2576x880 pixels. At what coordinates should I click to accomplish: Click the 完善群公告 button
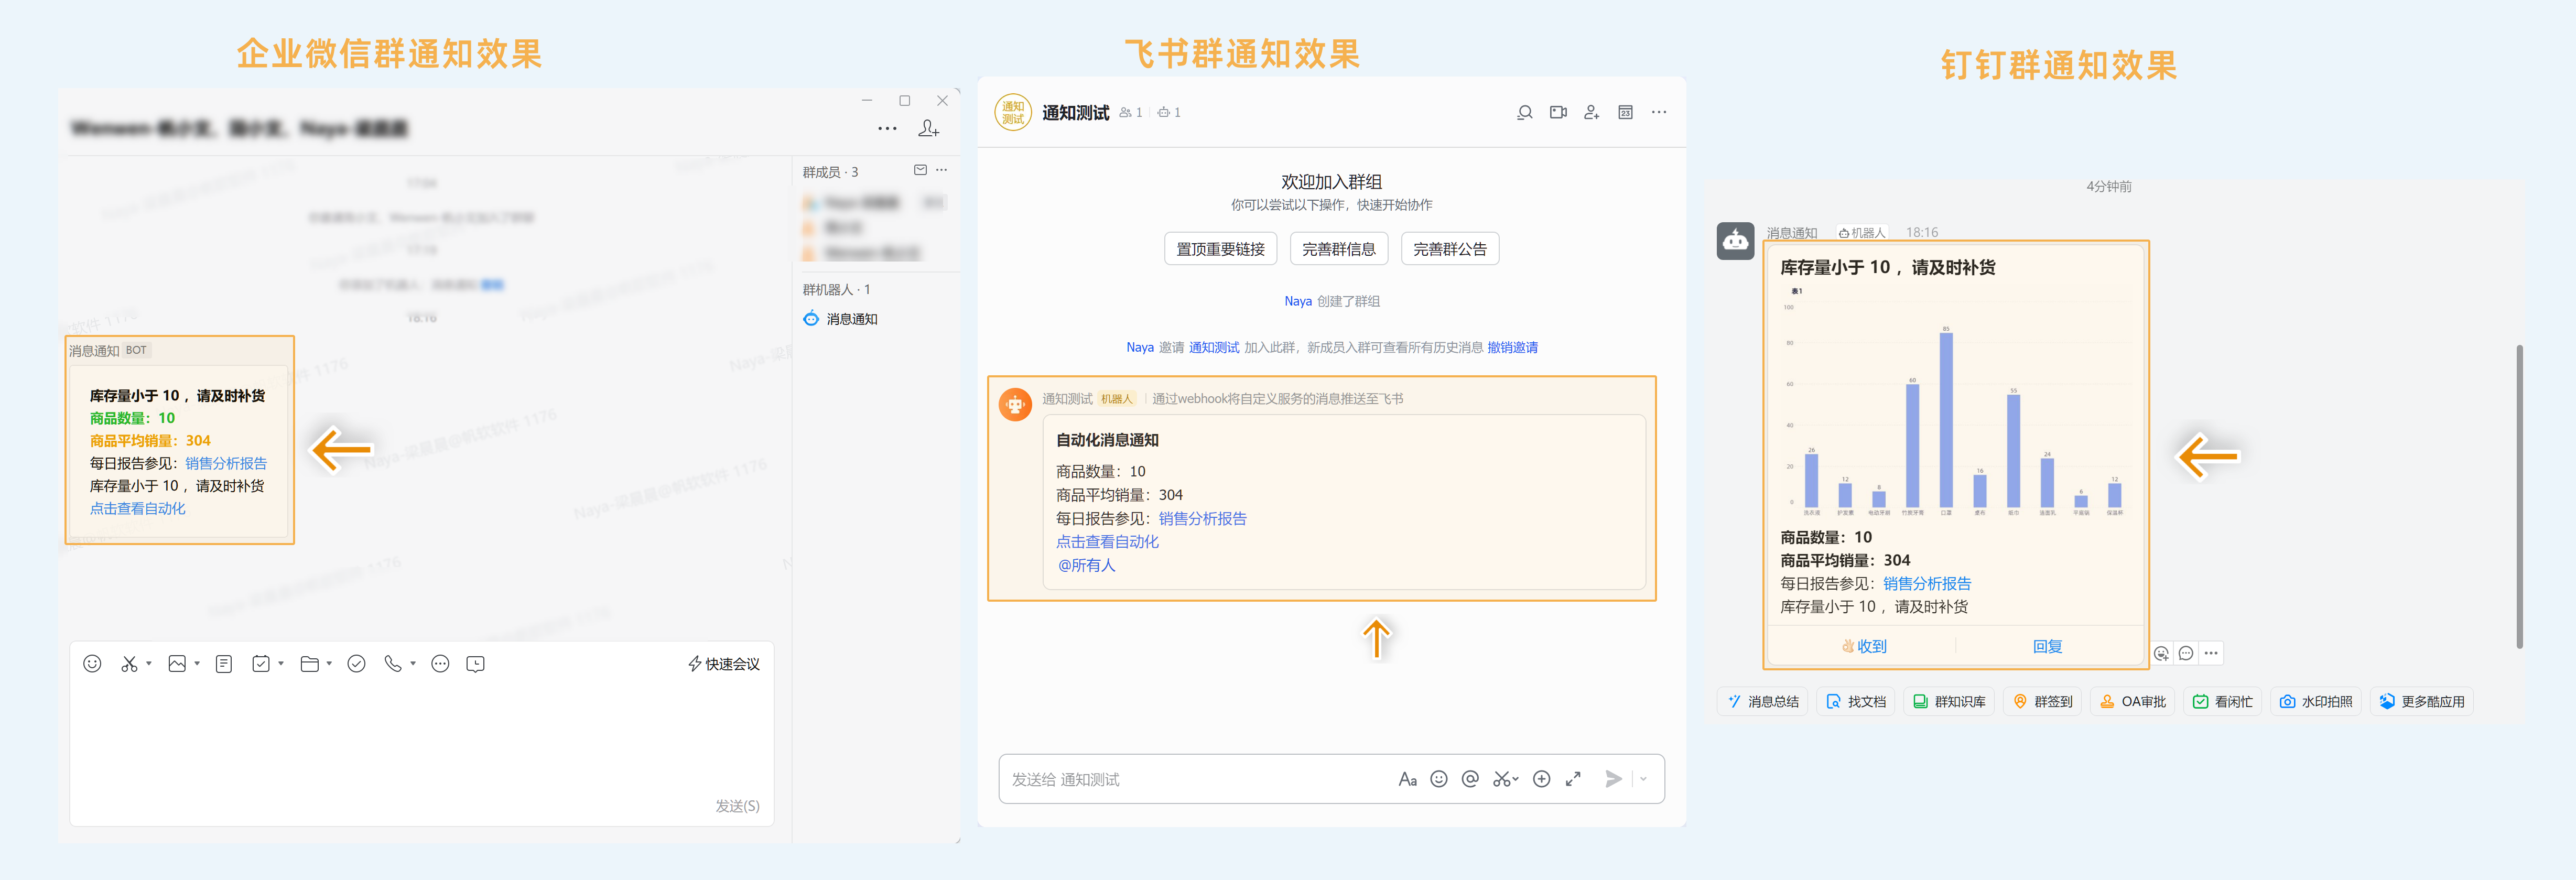point(1450,249)
